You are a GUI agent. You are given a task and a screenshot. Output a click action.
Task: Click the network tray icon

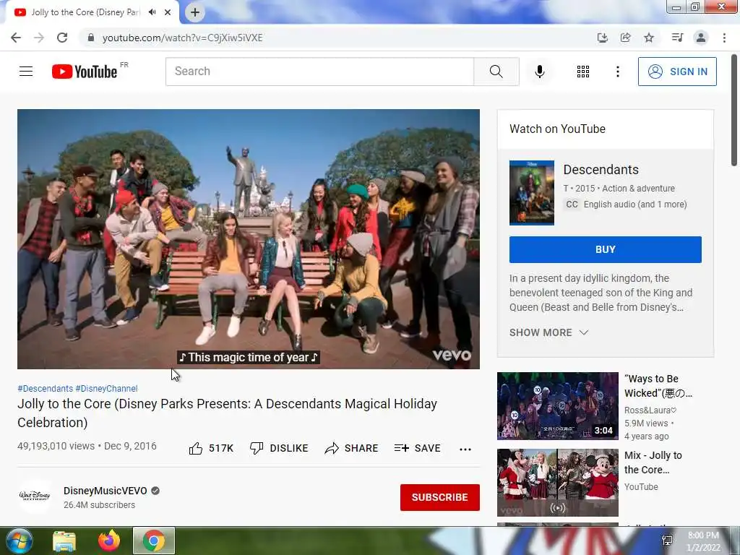click(667, 541)
